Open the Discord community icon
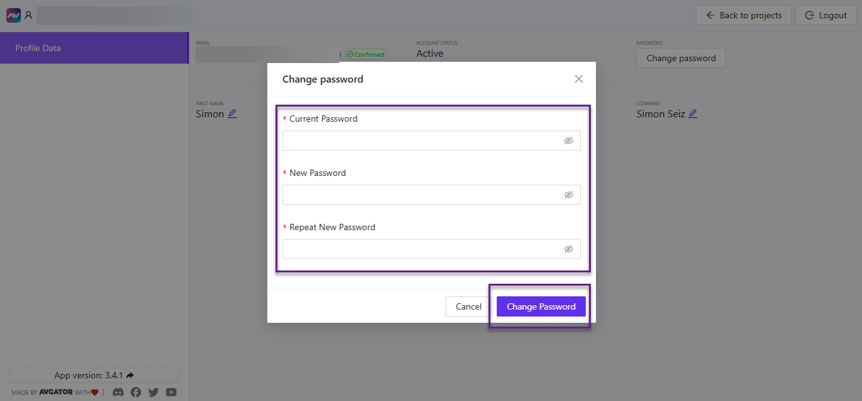 coord(118,392)
